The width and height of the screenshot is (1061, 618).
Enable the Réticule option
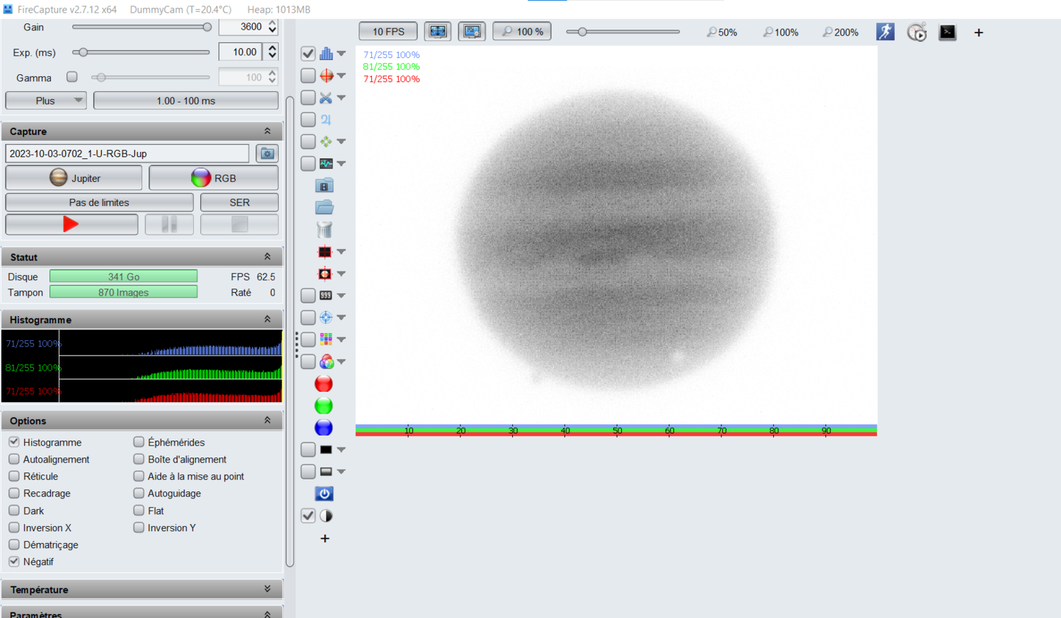(14, 476)
